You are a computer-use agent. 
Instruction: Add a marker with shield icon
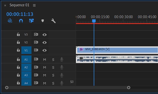coord(43,21)
